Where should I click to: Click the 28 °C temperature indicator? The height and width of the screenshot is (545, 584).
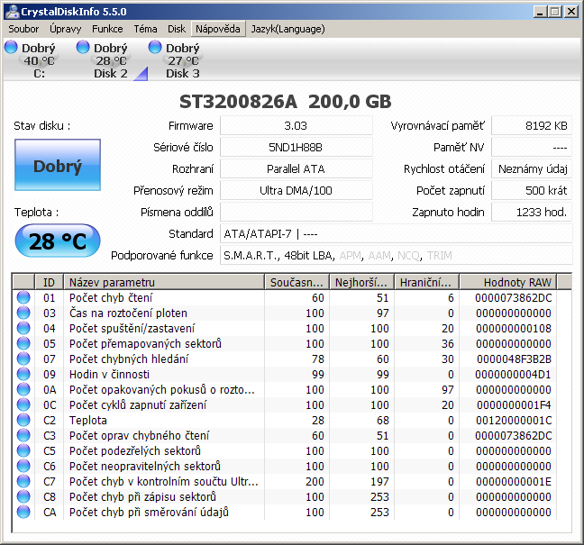(x=58, y=241)
